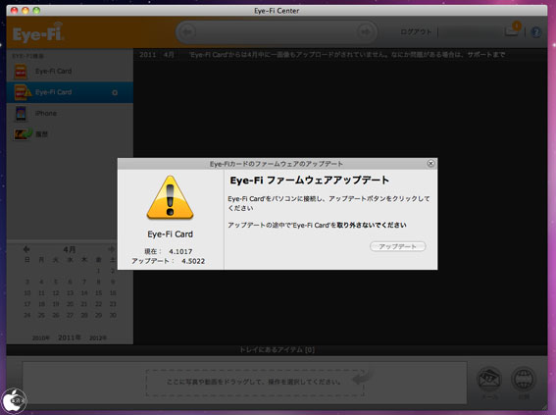
Task: Click the iPhone device icon
Action: tap(21, 114)
